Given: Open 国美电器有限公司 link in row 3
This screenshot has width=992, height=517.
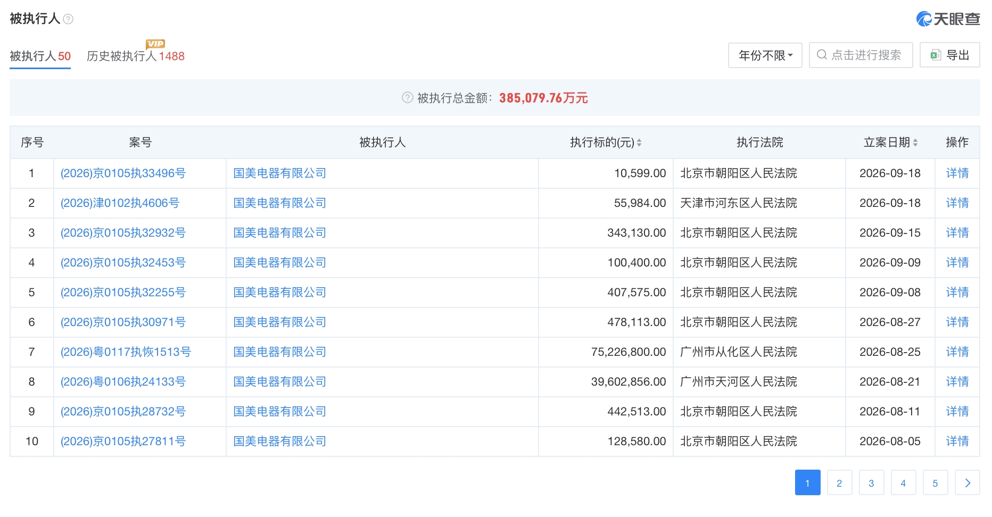Looking at the screenshot, I should 280,233.
